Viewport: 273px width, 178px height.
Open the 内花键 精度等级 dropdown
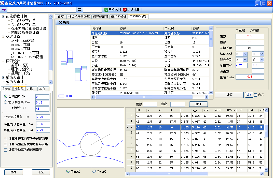point(245,54)
